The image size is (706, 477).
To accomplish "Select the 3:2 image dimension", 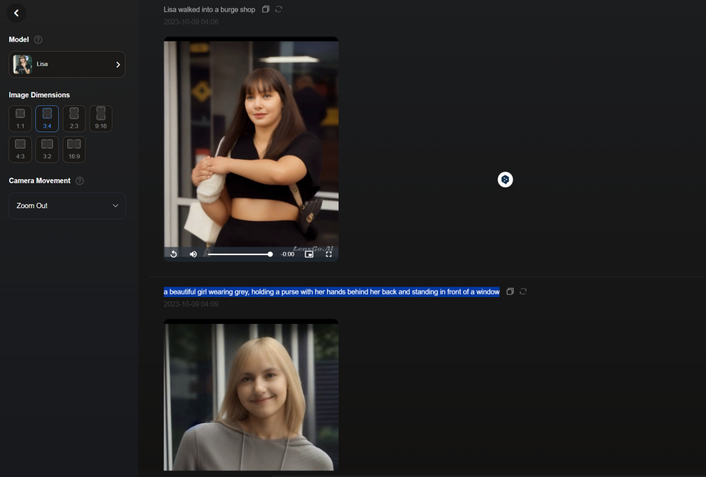I will coord(47,149).
